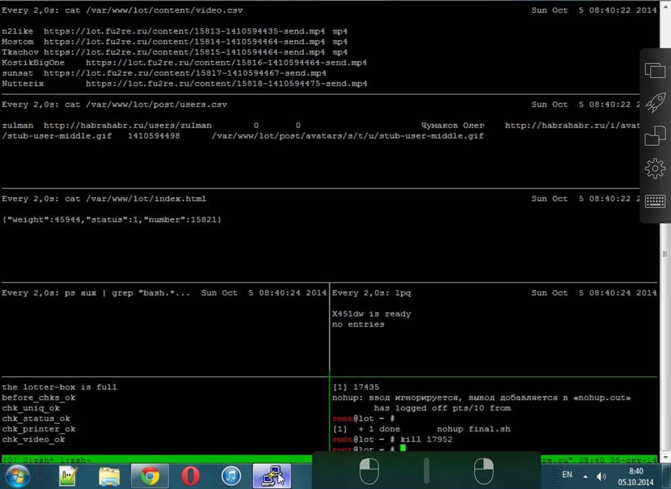Open Opera browser from the taskbar
Image resolution: width=671 pixels, height=489 pixels.
[x=191, y=476]
